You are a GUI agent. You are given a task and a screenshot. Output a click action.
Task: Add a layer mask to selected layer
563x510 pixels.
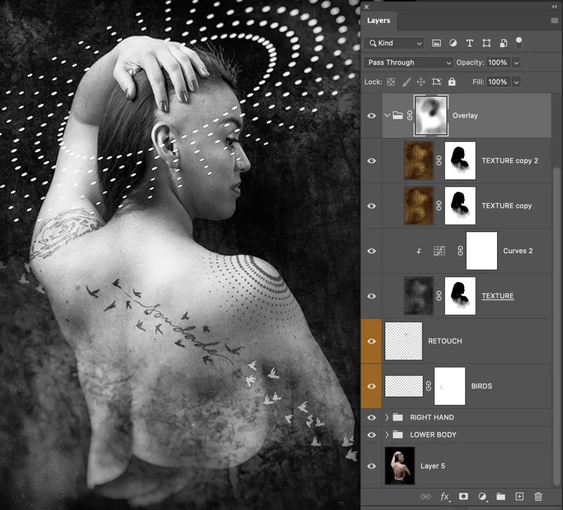463,497
